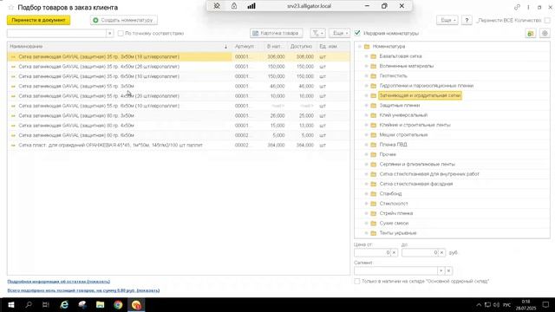Expand the 'Мешки строительные' folder node
555x312 pixels.
[366, 135]
